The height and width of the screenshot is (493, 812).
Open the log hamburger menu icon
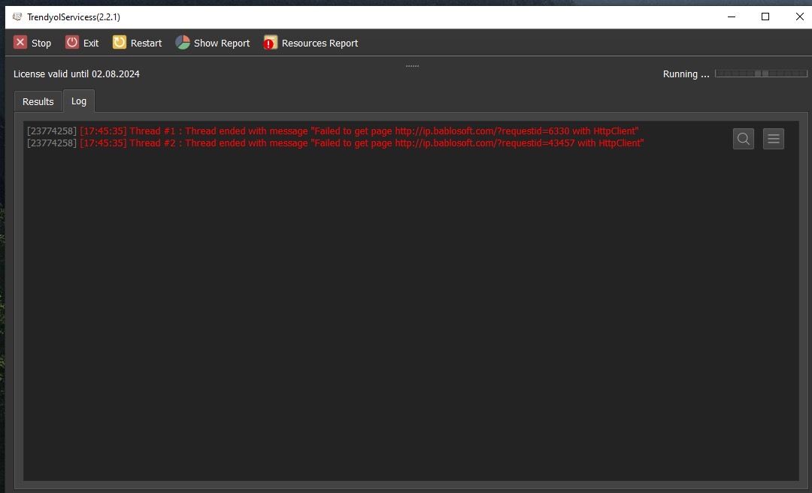773,139
